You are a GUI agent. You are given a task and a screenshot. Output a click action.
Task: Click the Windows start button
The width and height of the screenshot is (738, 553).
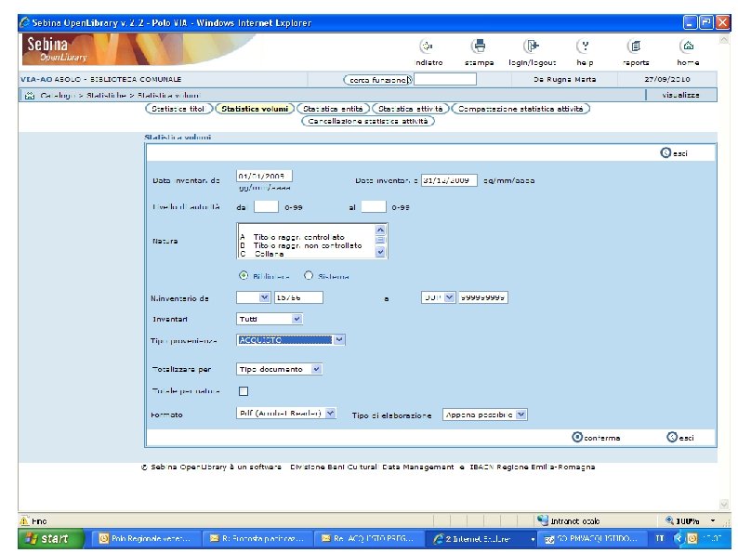coord(50,538)
